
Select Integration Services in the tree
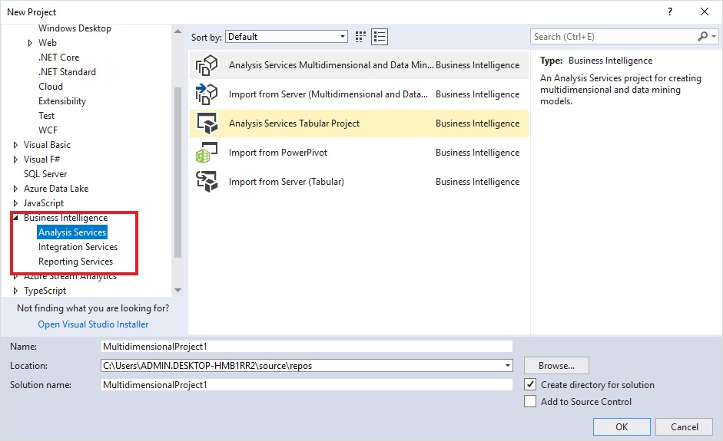78,247
